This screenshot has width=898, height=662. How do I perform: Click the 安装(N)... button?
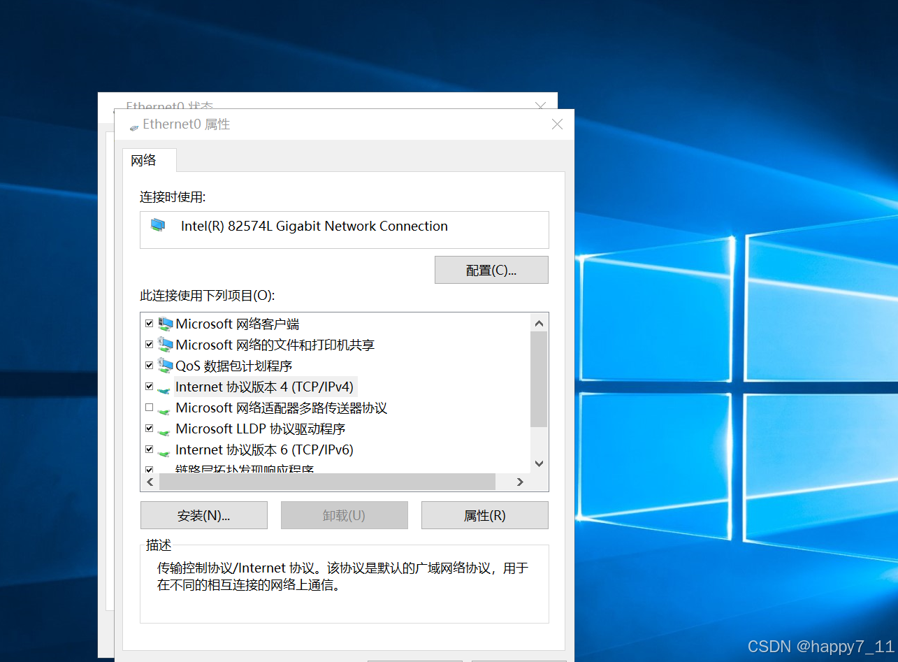click(204, 515)
